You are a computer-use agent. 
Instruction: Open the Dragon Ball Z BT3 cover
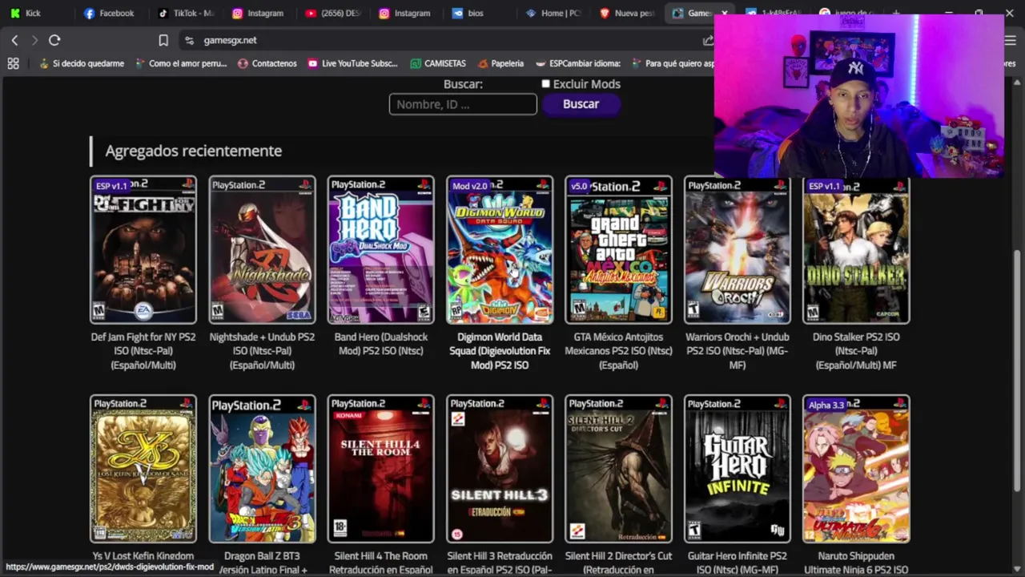[x=262, y=469]
